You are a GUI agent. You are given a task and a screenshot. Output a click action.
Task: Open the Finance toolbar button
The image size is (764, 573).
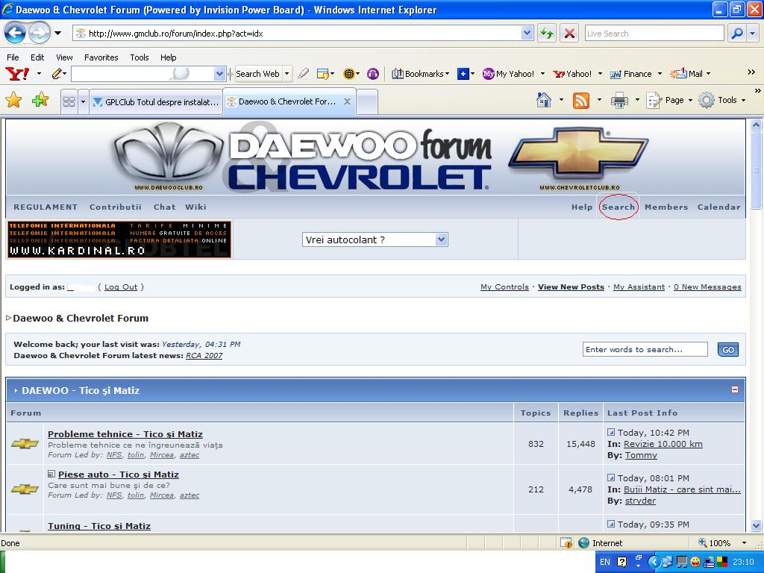pos(631,74)
